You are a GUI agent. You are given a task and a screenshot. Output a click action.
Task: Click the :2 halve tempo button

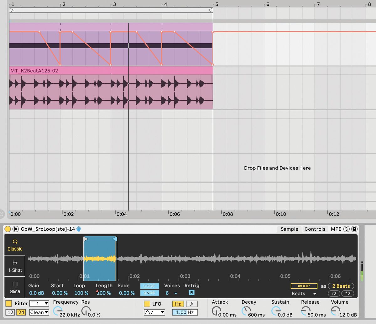[334, 294]
